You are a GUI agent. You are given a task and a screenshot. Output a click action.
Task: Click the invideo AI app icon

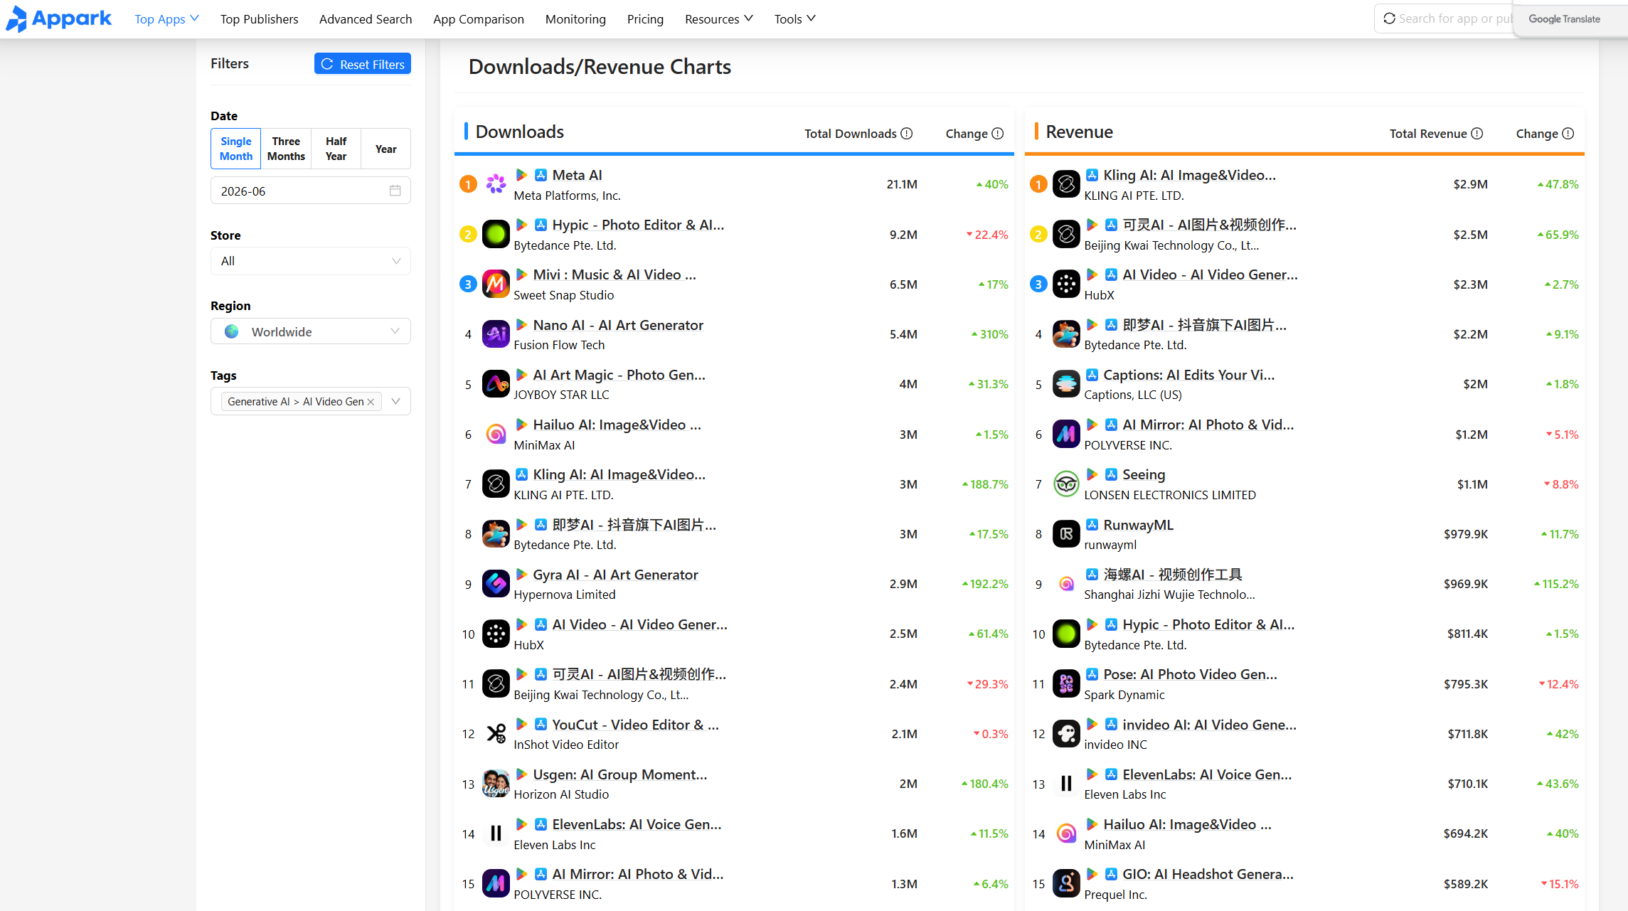click(1066, 734)
